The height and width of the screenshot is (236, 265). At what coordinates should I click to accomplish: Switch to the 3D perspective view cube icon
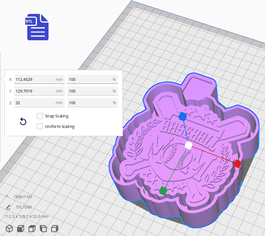point(9,228)
